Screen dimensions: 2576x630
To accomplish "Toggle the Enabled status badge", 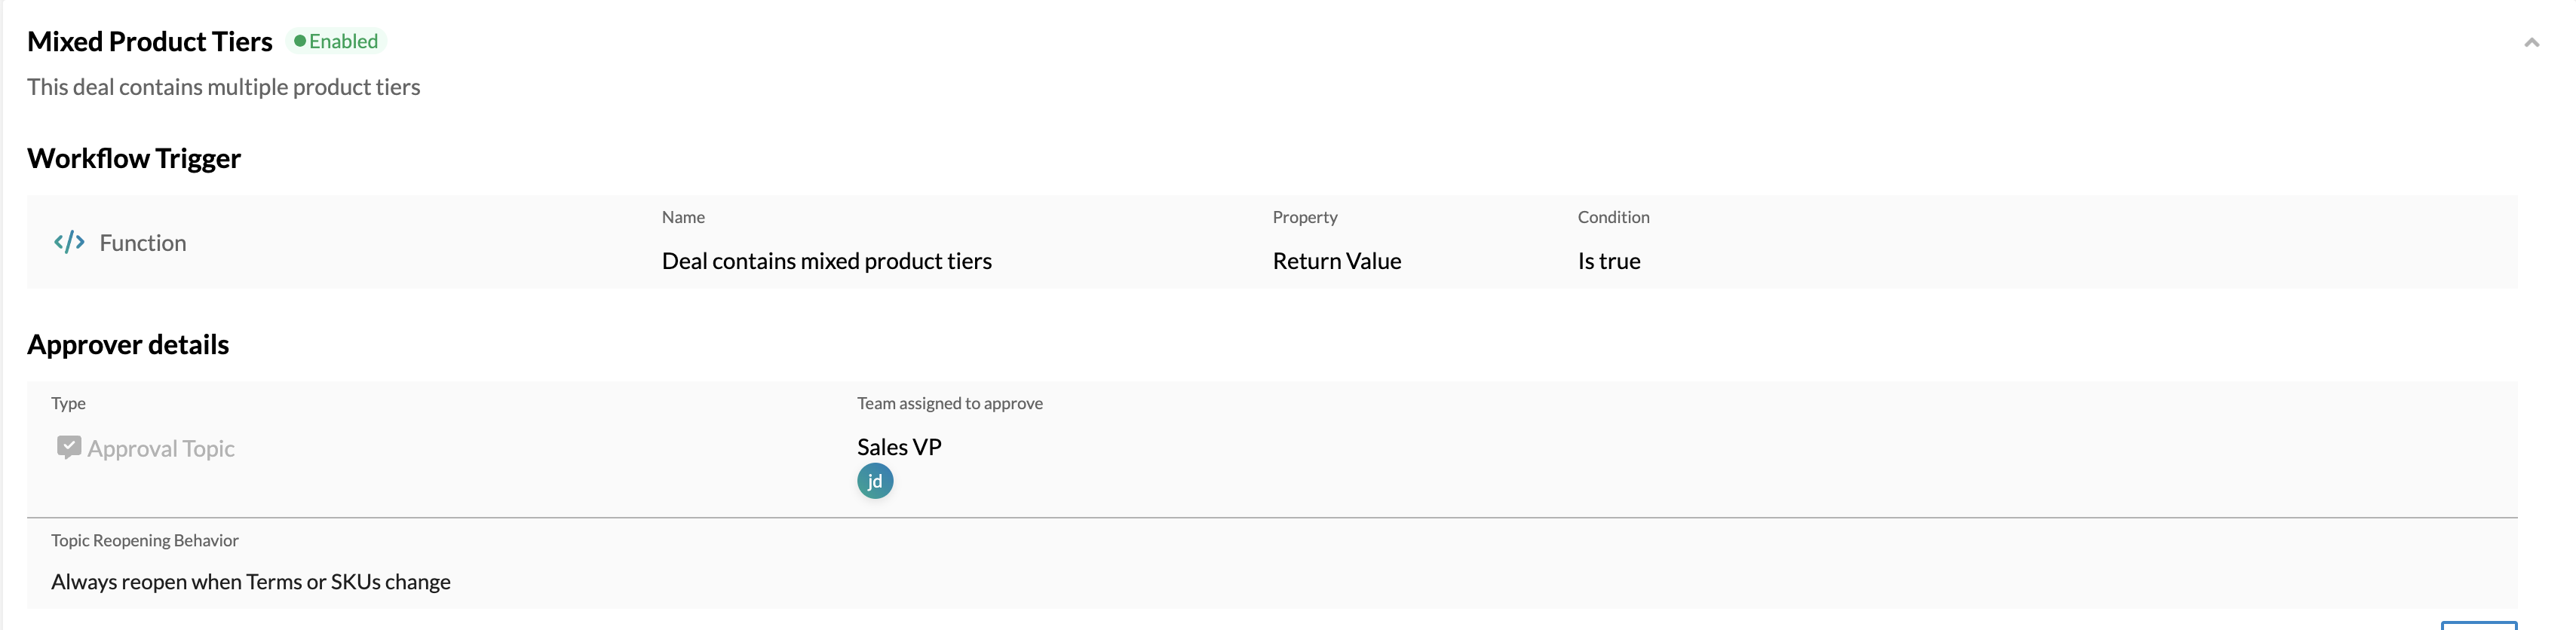I will (x=336, y=41).
